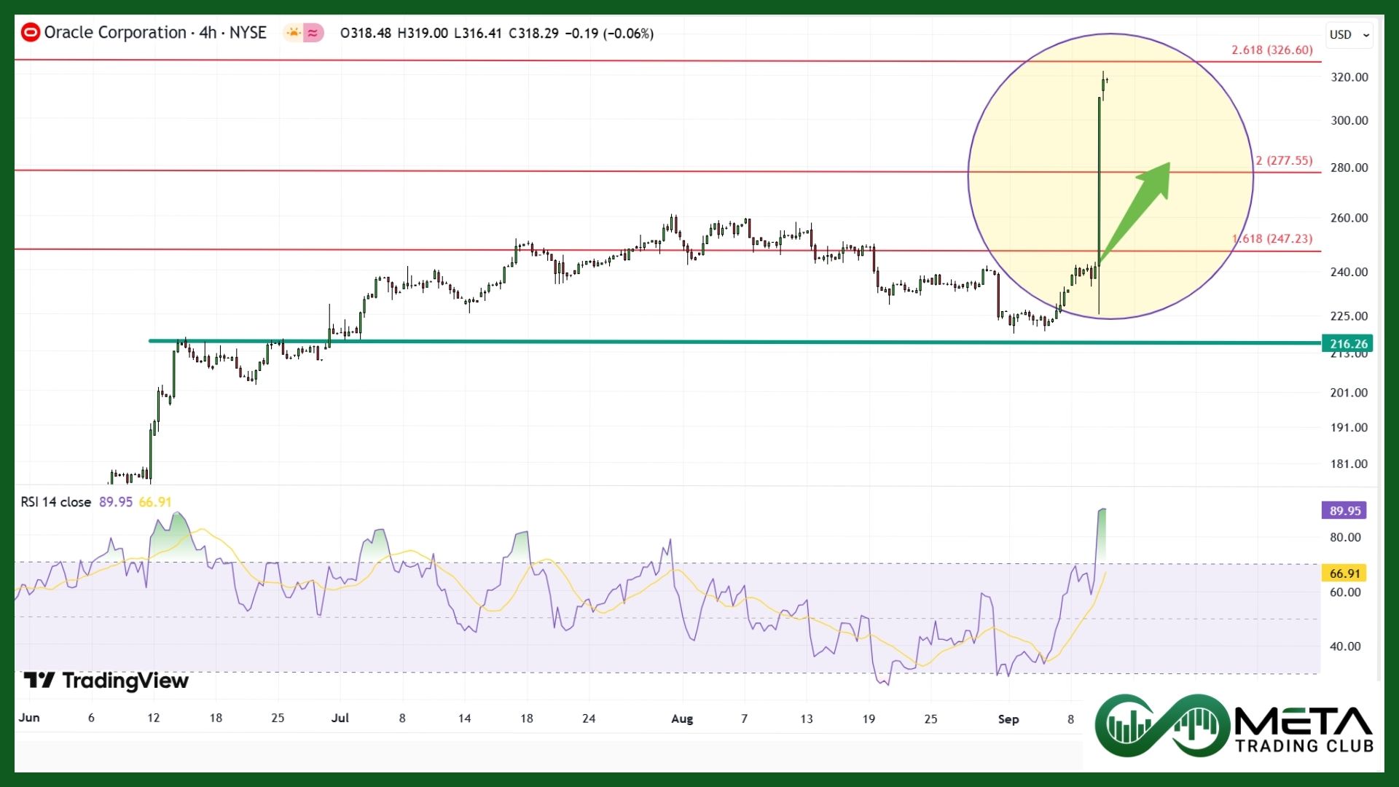Click the purple 89.95 RSI value tag
The width and height of the screenshot is (1399, 787).
click(x=1344, y=511)
